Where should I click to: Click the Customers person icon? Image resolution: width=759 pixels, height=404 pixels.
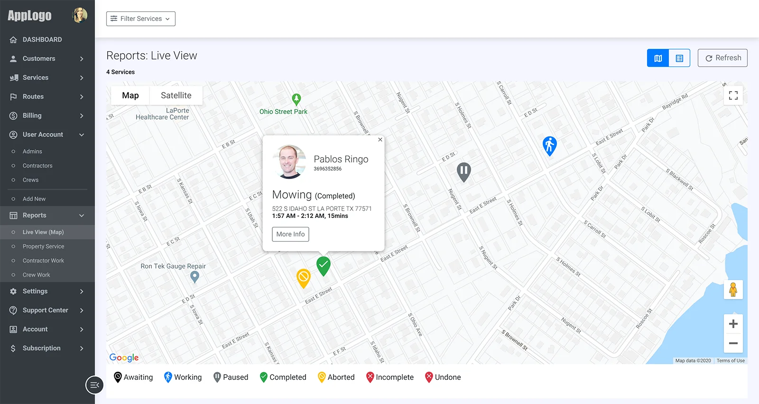pos(13,59)
